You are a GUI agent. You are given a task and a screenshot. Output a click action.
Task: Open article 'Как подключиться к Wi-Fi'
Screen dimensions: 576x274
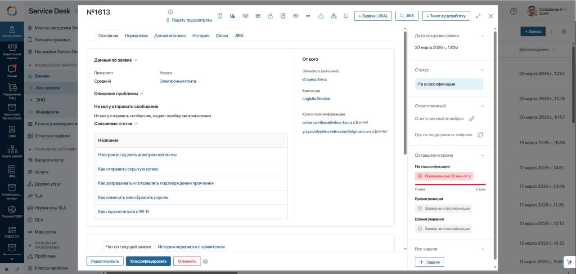click(124, 212)
